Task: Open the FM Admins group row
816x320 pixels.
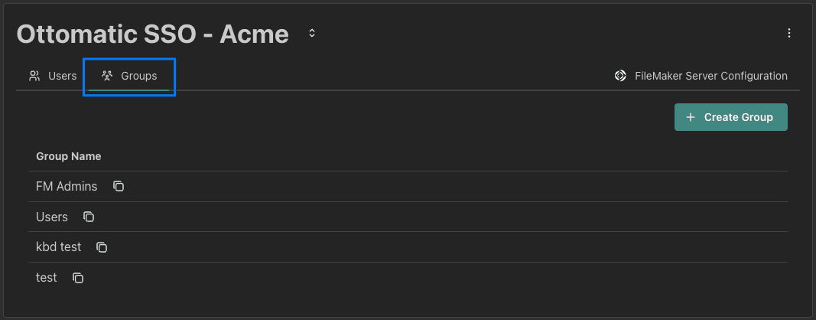Action: tap(67, 186)
